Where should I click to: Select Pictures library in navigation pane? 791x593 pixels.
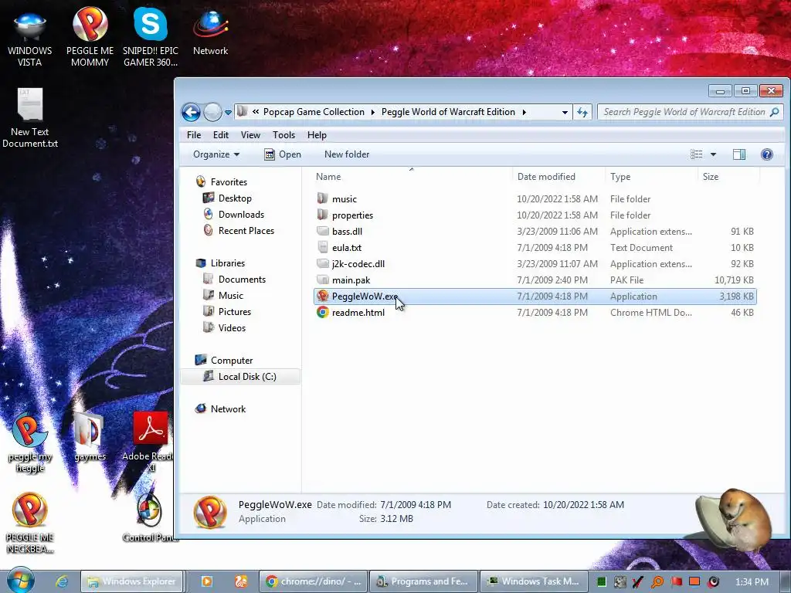point(234,312)
